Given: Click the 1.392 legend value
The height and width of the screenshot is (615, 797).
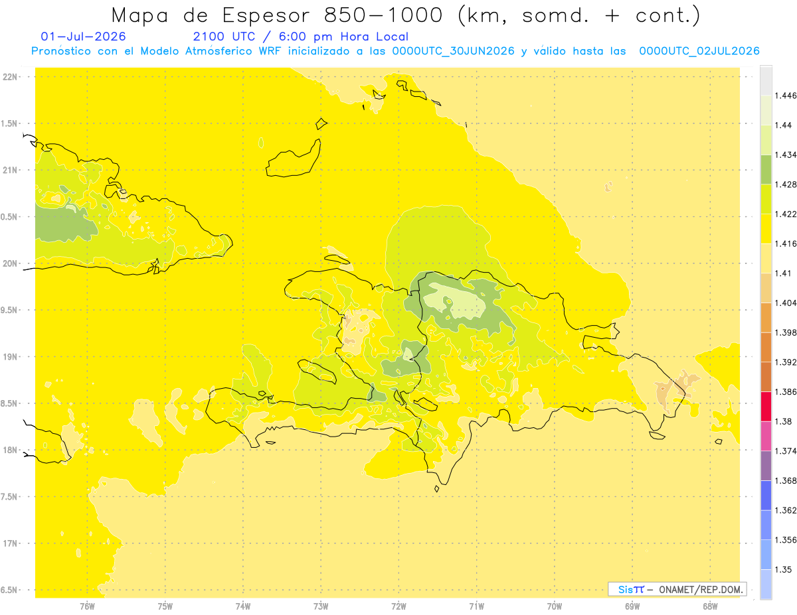Looking at the screenshot, I should (x=786, y=362).
